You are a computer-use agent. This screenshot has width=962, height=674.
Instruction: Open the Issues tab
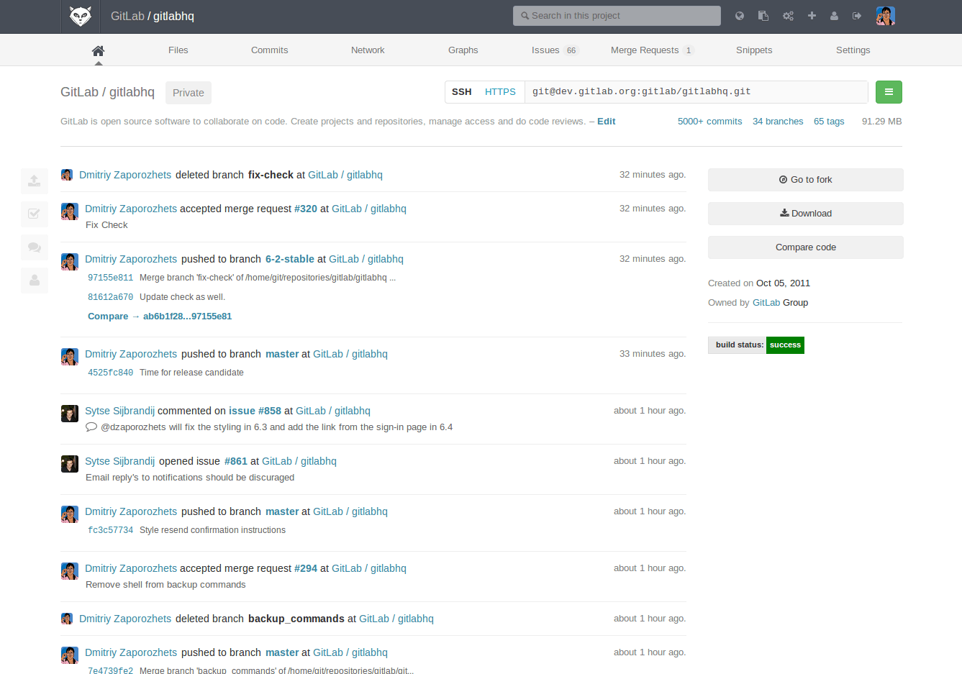pos(545,50)
